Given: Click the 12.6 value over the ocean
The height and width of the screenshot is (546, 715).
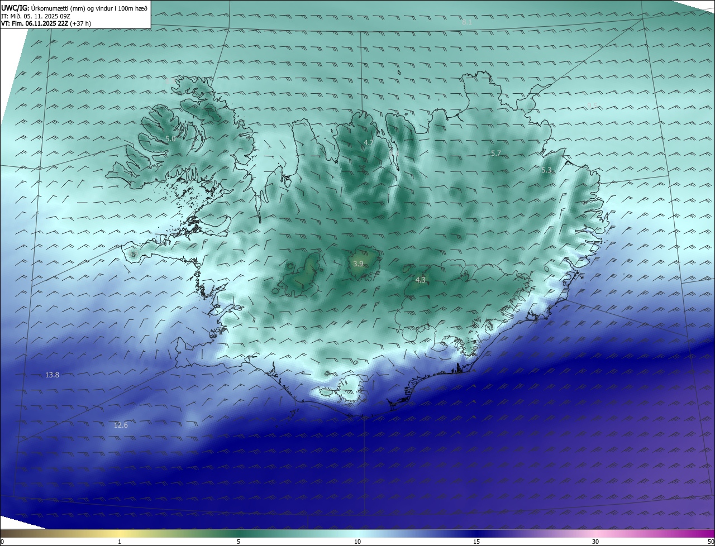Looking at the screenshot, I should 121,425.
